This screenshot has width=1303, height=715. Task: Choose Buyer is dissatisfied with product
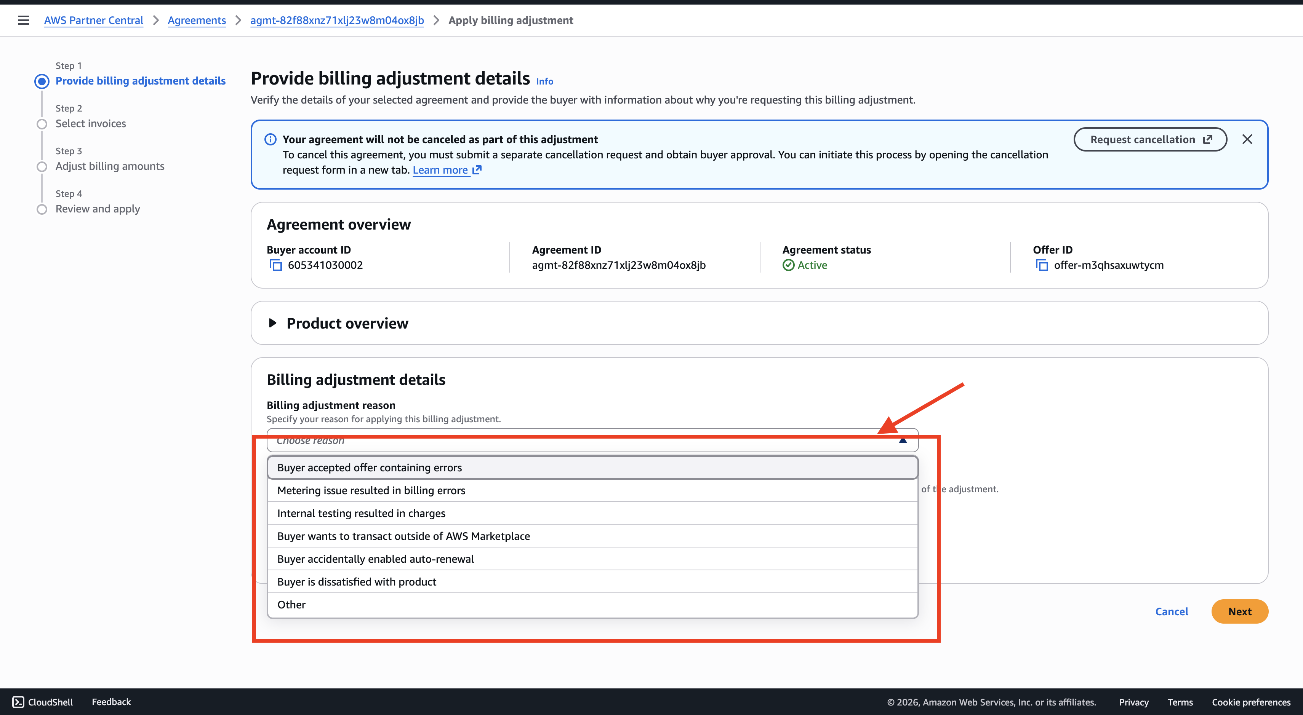(x=592, y=582)
